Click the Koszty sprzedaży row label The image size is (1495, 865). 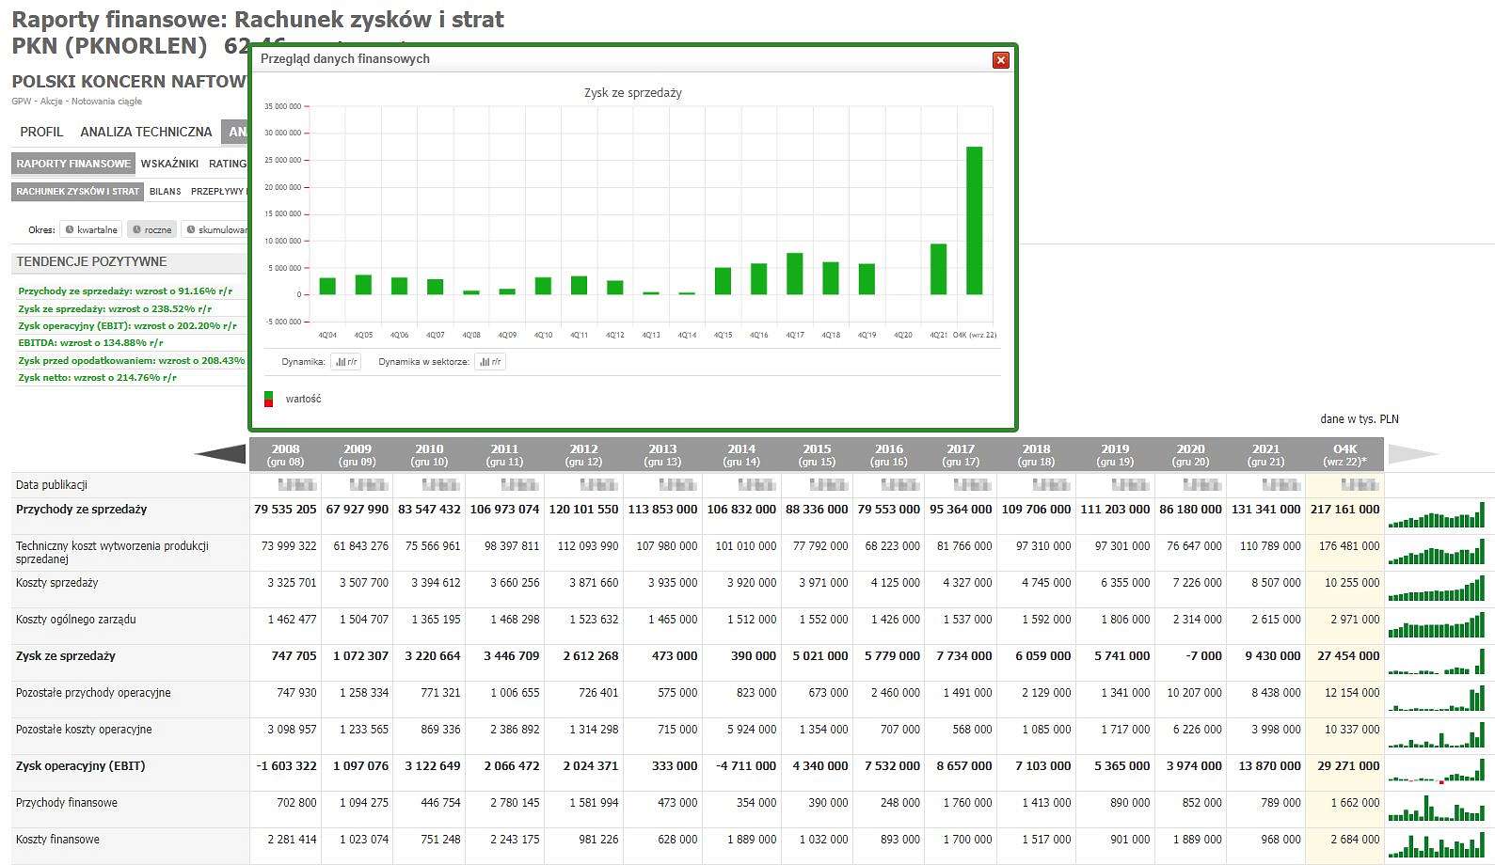tap(57, 583)
